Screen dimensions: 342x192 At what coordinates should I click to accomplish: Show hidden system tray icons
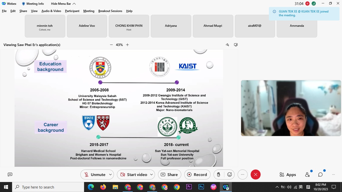point(277,187)
